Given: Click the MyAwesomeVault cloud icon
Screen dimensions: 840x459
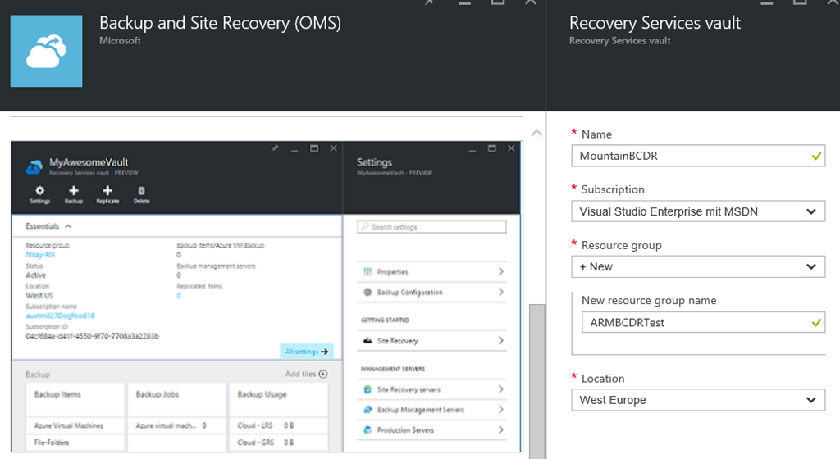Looking at the screenshot, I should (34, 166).
